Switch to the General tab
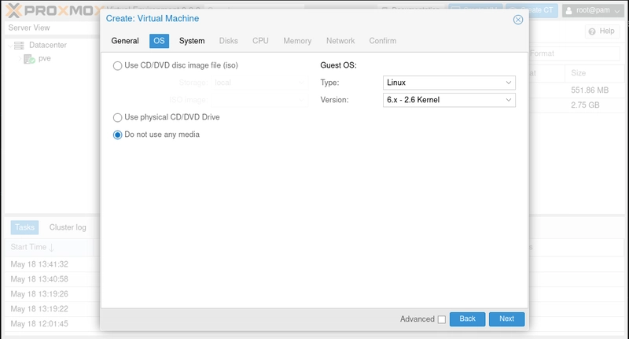Screen dimensions: 629x339 (x=125, y=41)
